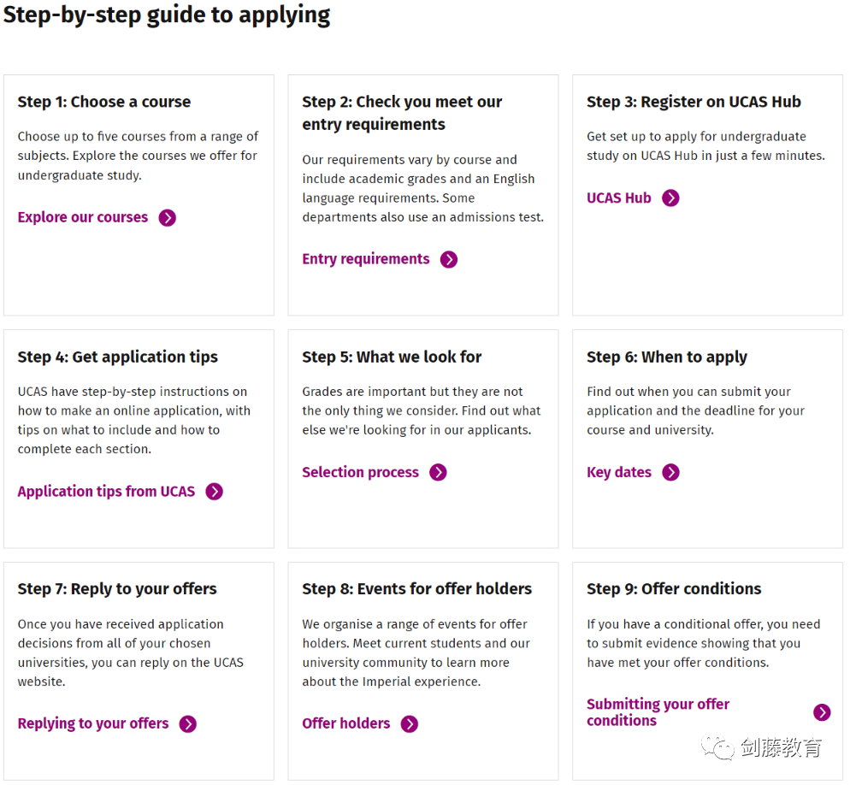The height and width of the screenshot is (785, 850).
Task: Click arrow icon after Application tips from UCAS
Action: pos(214,492)
